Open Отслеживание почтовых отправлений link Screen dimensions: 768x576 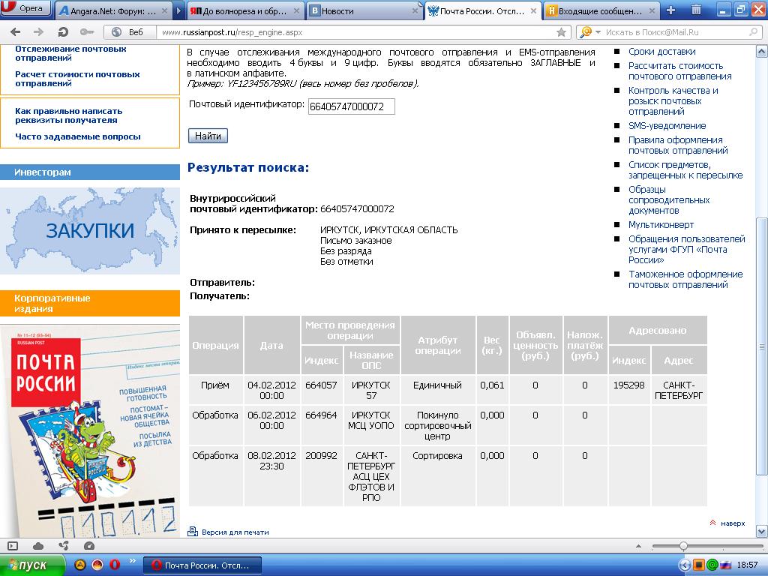click(70, 53)
